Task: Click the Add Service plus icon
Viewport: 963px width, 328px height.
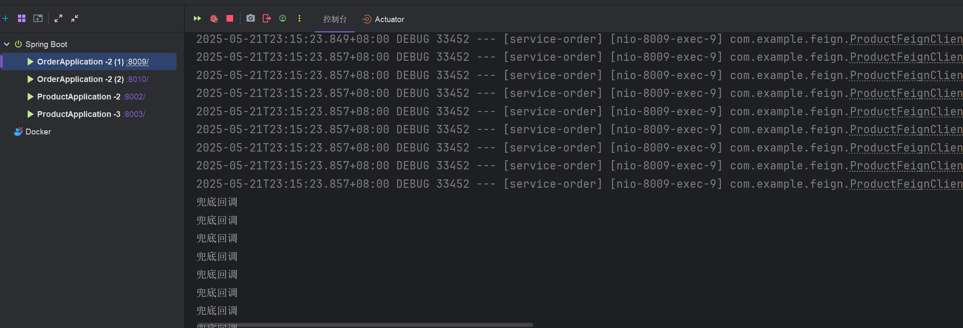Action: (5, 18)
